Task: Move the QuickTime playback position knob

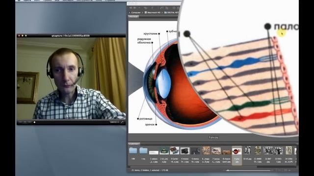Action: pyautogui.click(x=34, y=122)
